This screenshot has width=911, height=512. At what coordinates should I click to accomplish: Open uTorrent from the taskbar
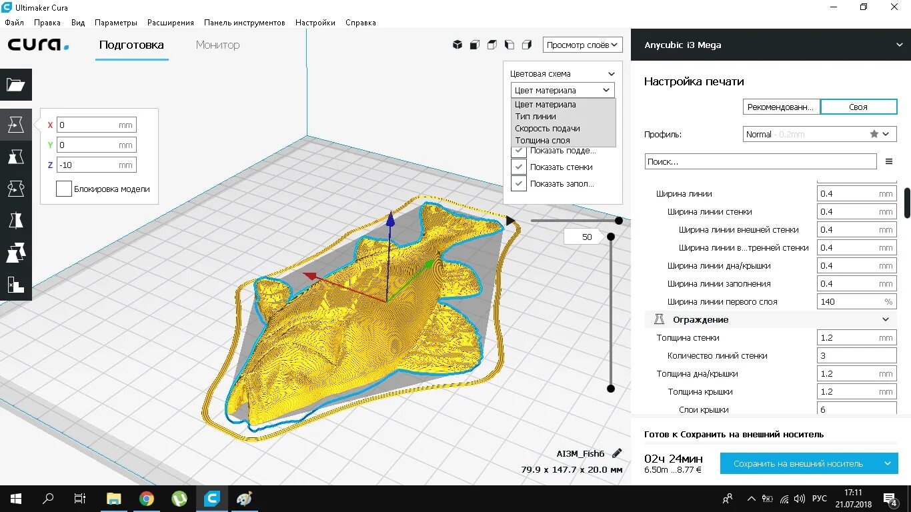[x=179, y=498]
